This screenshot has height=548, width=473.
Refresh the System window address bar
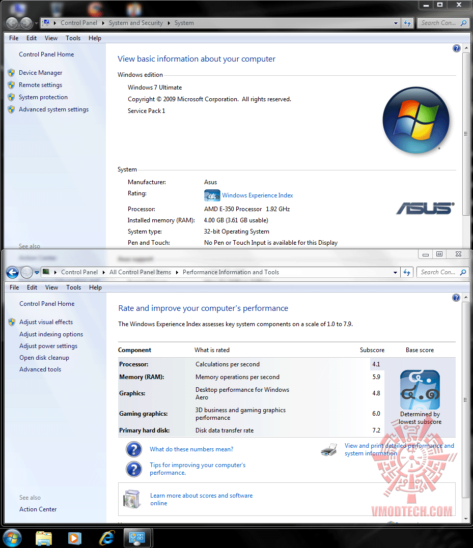[407, 23]
